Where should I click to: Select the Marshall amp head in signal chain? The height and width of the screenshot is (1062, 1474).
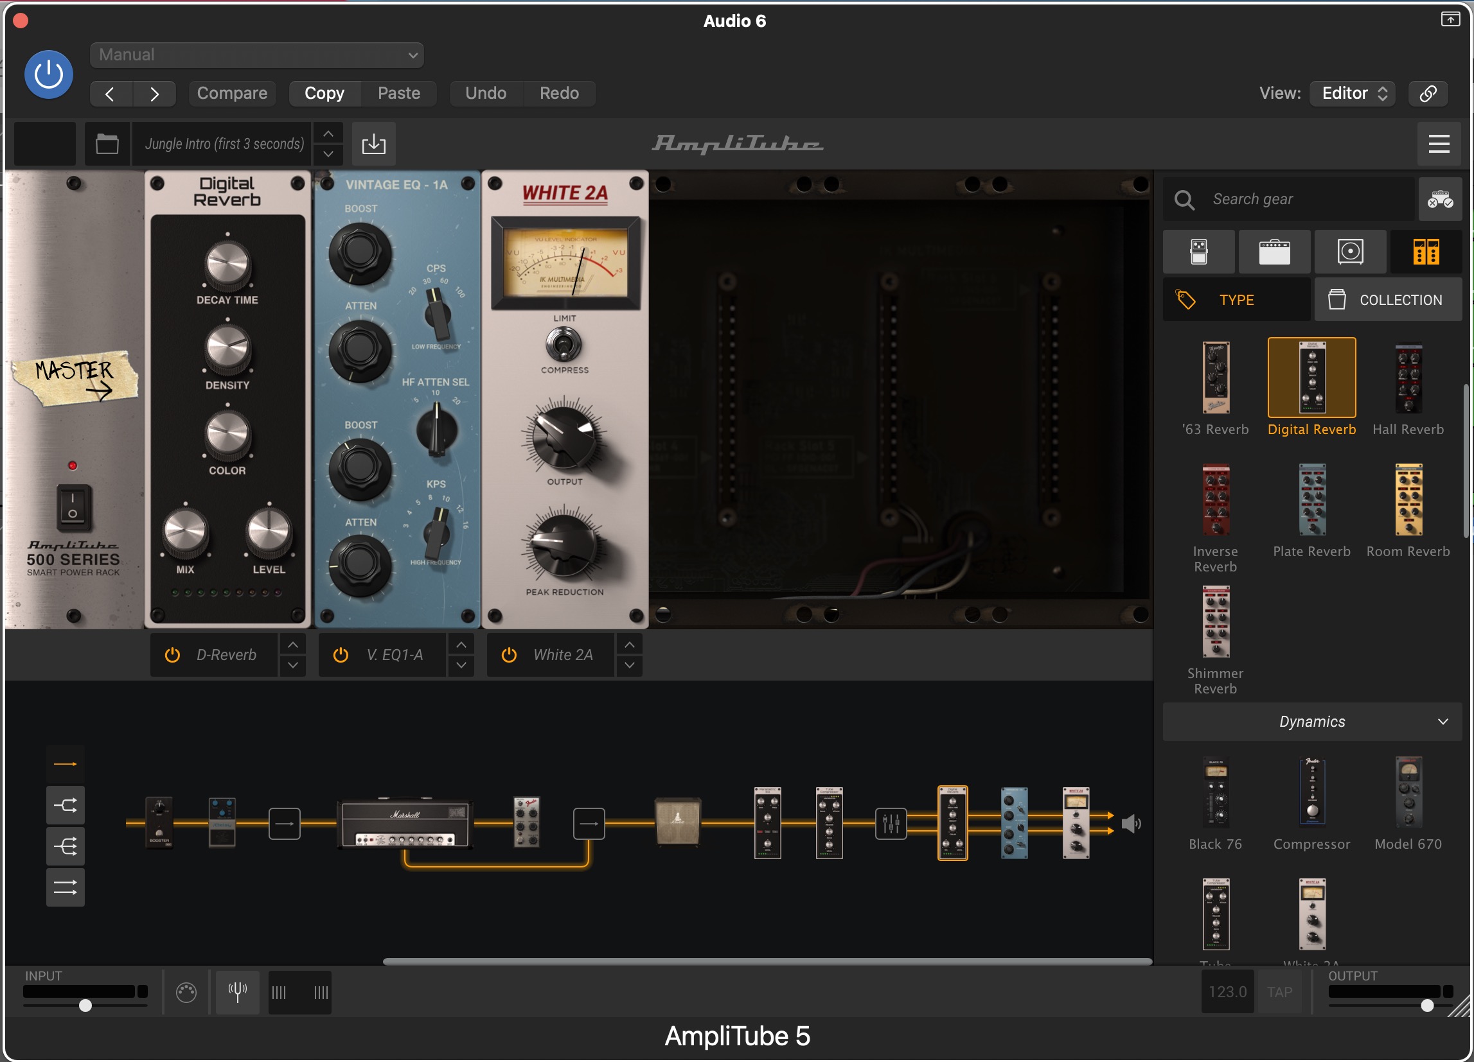point(405,823)
